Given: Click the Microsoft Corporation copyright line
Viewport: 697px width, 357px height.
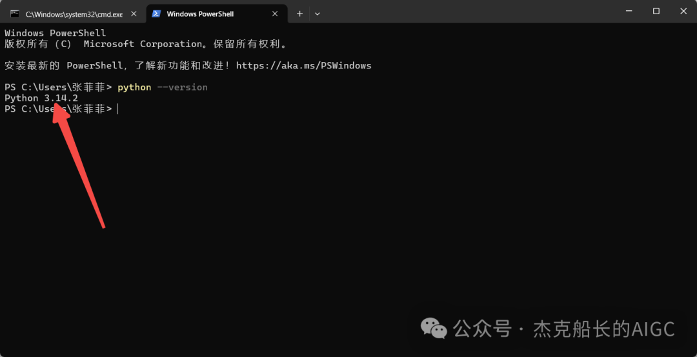Looking at the screenshot, I should click(146, 44).
